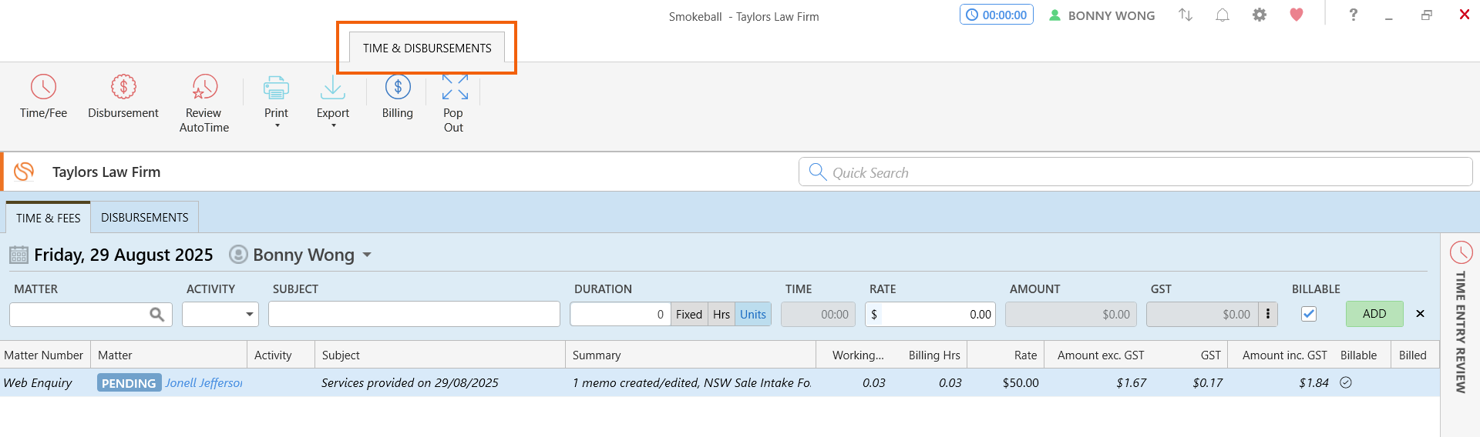Open the Print menu
Screen dimensions: 1480x437
(x=276, y=102)
